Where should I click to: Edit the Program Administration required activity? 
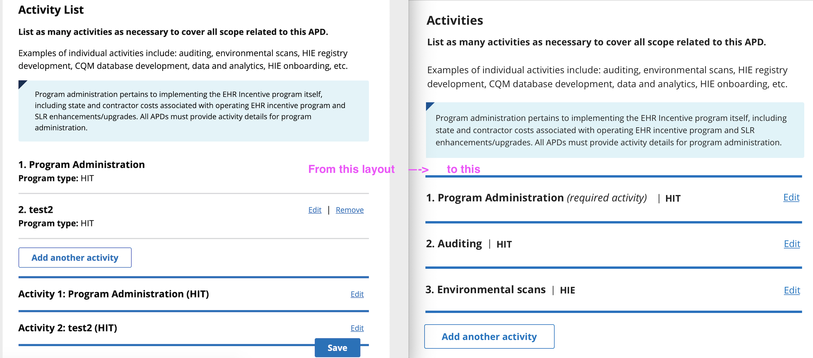791,198
